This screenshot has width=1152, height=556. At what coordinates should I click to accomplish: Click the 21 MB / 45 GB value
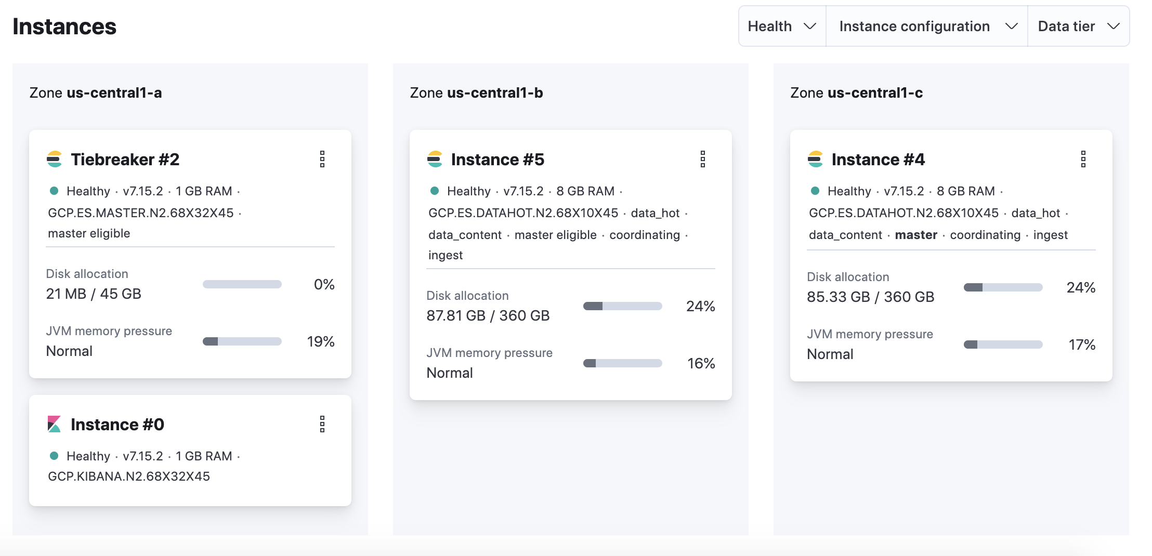point(94,294)
